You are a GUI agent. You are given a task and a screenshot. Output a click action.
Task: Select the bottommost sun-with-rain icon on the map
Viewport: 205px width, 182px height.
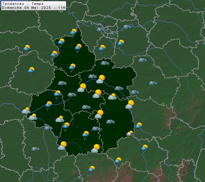click(x=91, y=170)
